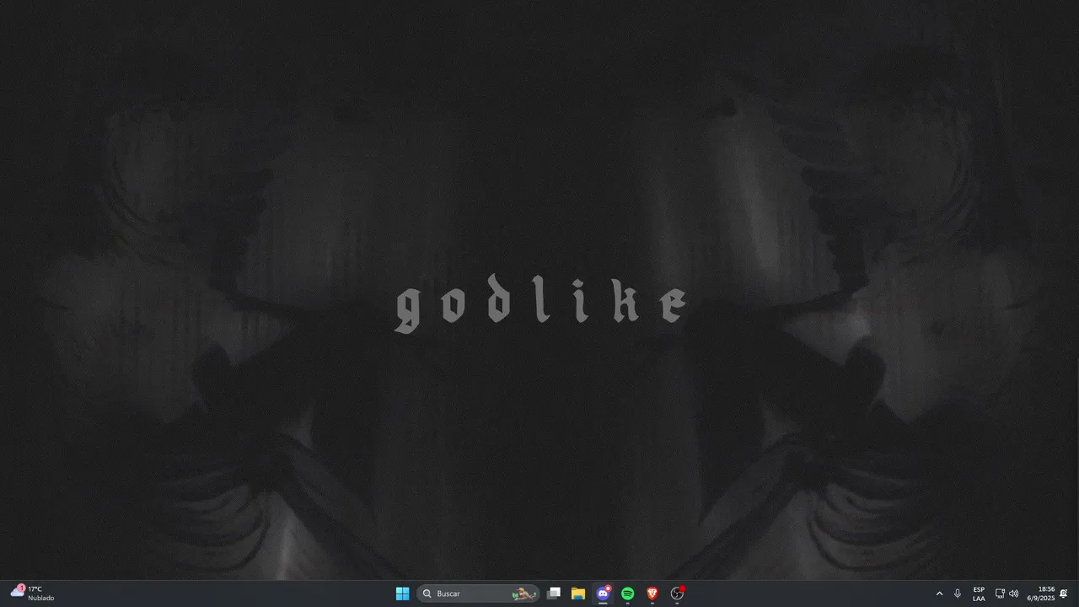Open Discord from the taskbar
This screenshot has height=607, width=1079.
(x=603, y=594)
